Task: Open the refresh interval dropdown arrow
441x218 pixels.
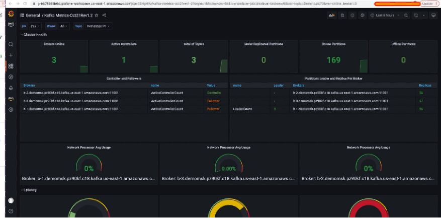Action: click(x=423, y=16)
